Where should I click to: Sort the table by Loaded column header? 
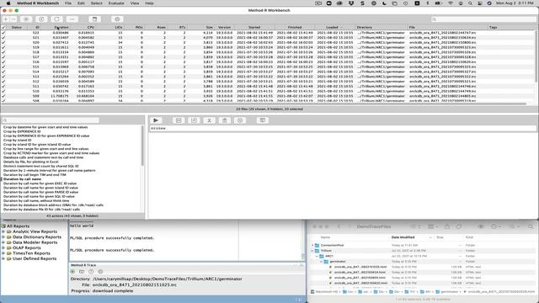pos(334,27)
